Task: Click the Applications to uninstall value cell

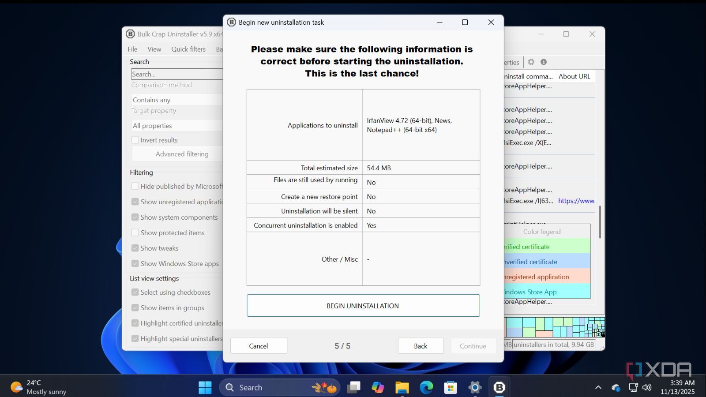Action: click(421, 125)
